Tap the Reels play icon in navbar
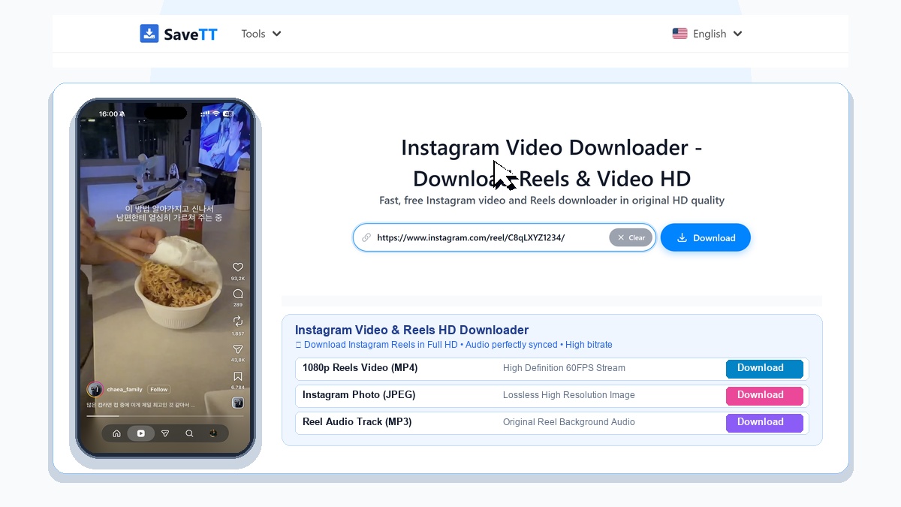Image resolution: width=901 pixels, height=507 pixels. [x=140, y=433]
